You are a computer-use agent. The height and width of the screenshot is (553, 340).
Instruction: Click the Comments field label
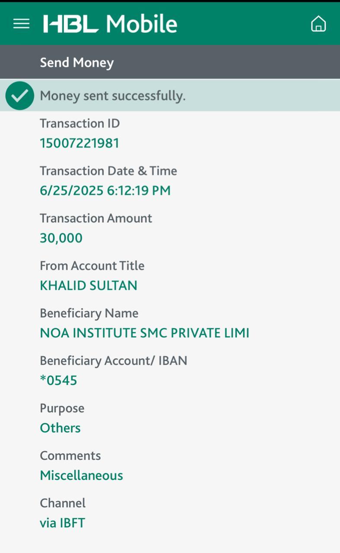click(x=70, y=456)
